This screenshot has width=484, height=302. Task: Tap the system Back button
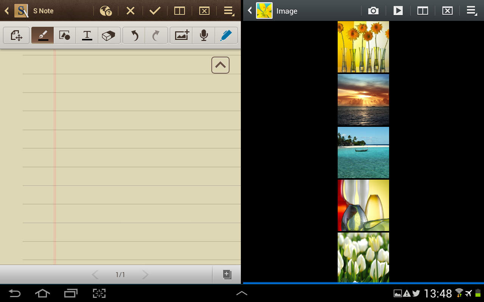(x=15, y=293)
